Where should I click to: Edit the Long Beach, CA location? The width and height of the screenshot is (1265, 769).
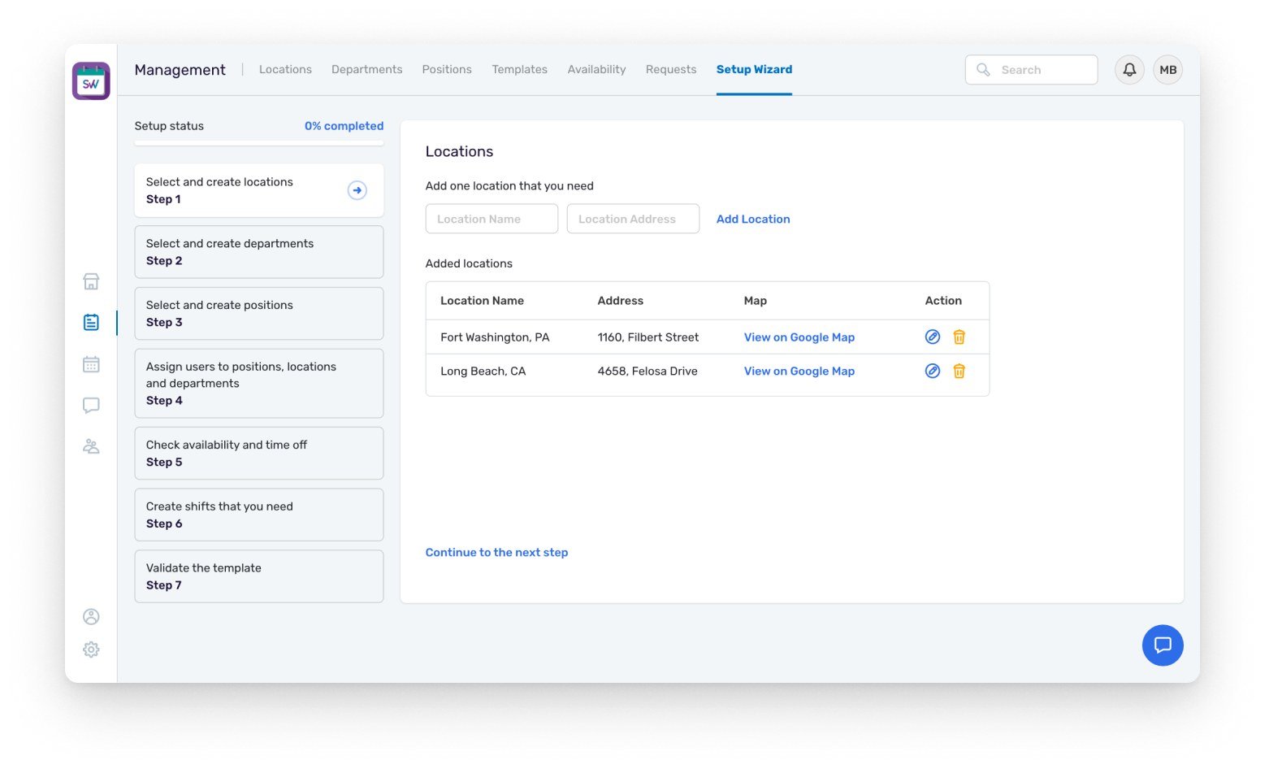point(933,371)
